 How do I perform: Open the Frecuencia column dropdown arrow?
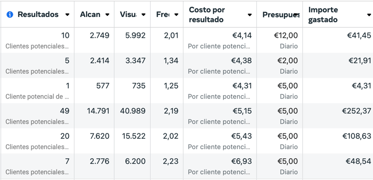176,15
